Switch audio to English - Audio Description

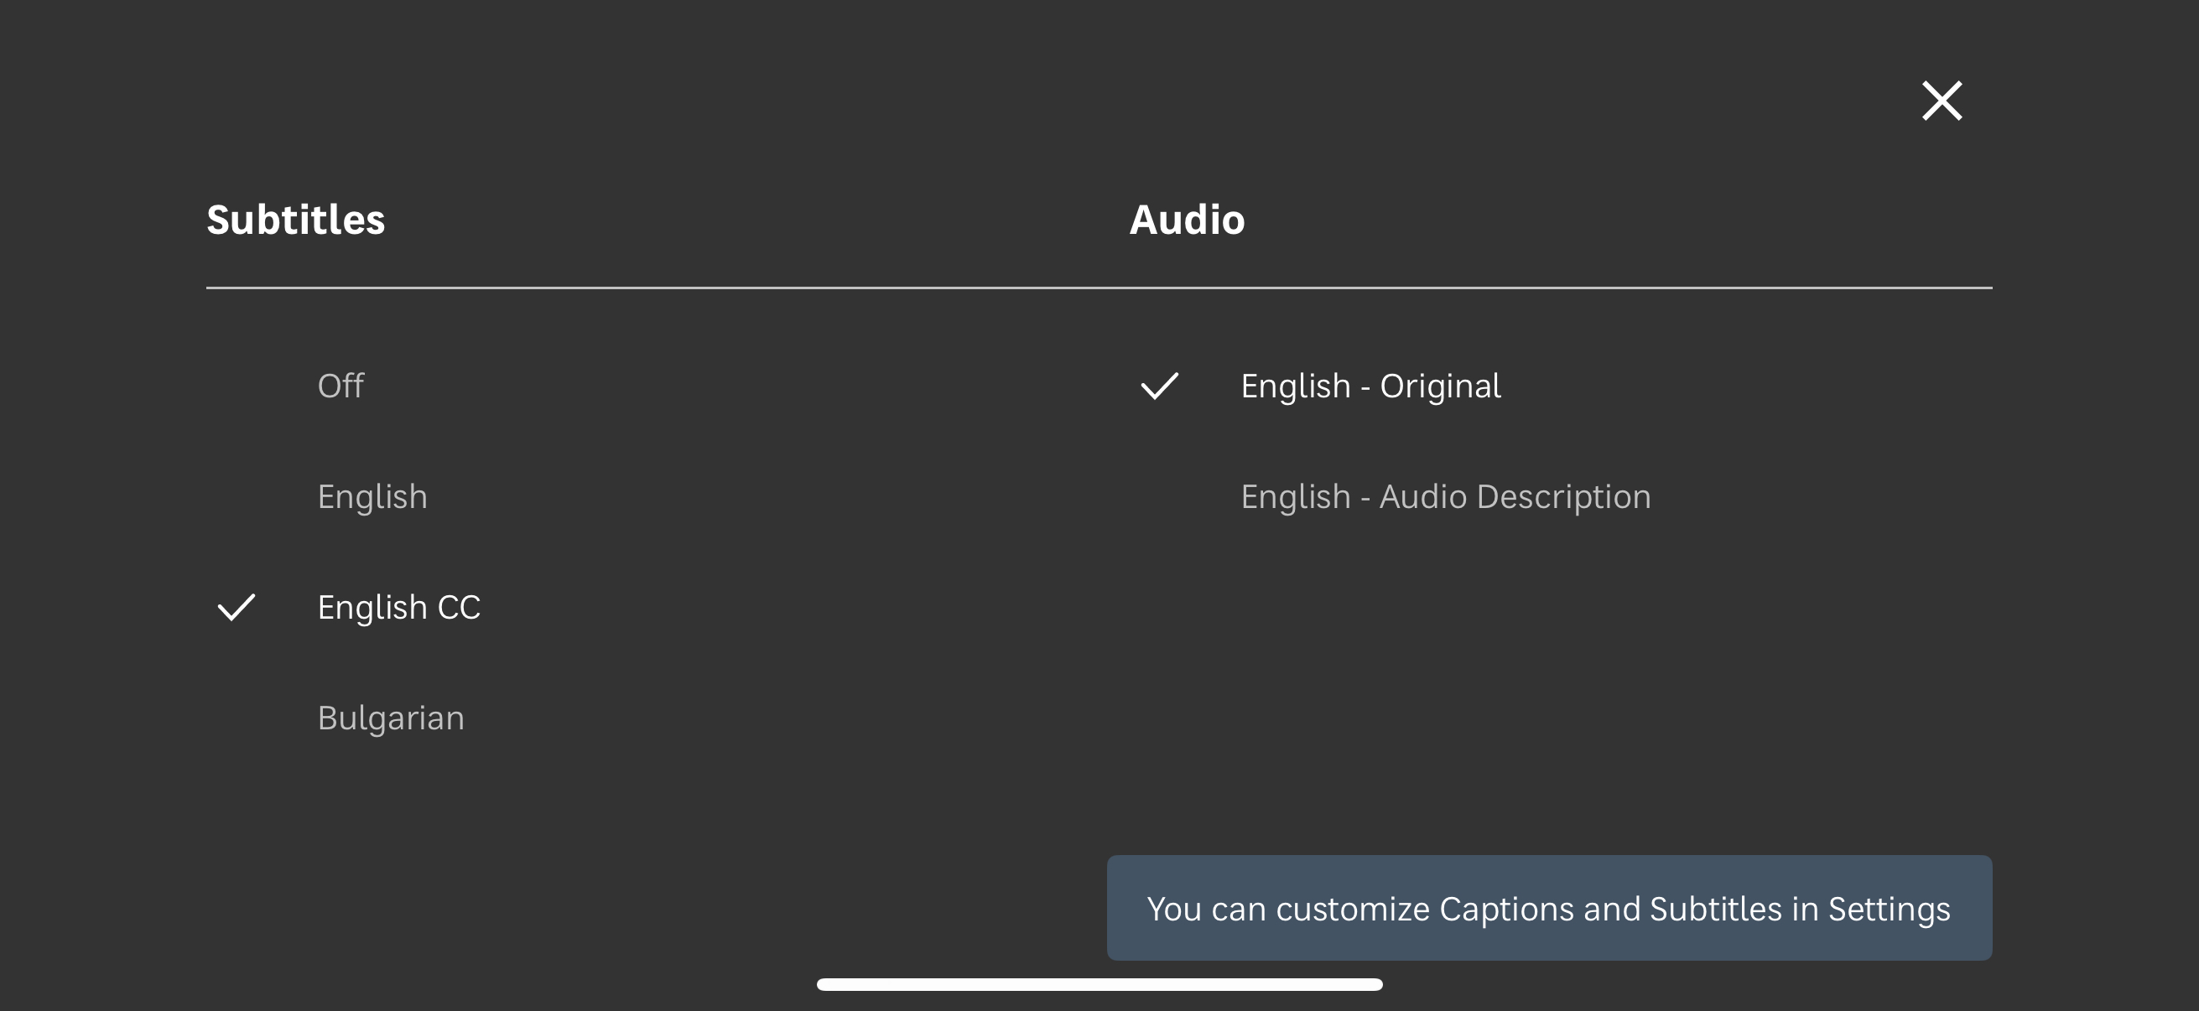click(1445, 496)
